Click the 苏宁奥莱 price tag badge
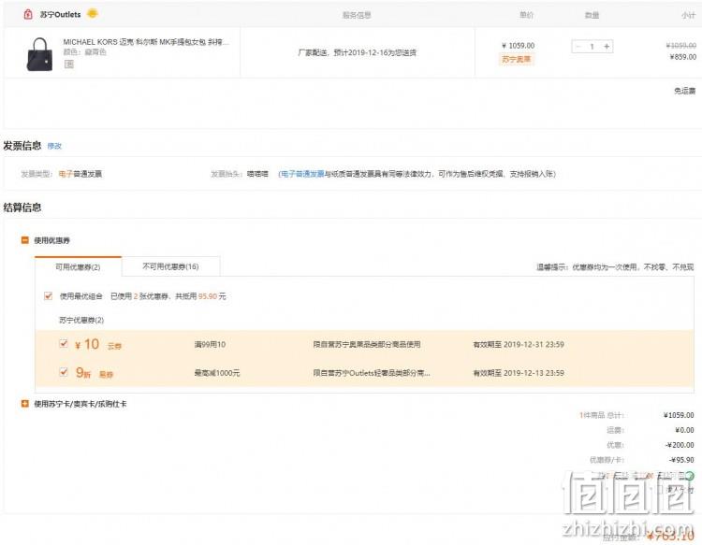 click(x=516, y=59)
